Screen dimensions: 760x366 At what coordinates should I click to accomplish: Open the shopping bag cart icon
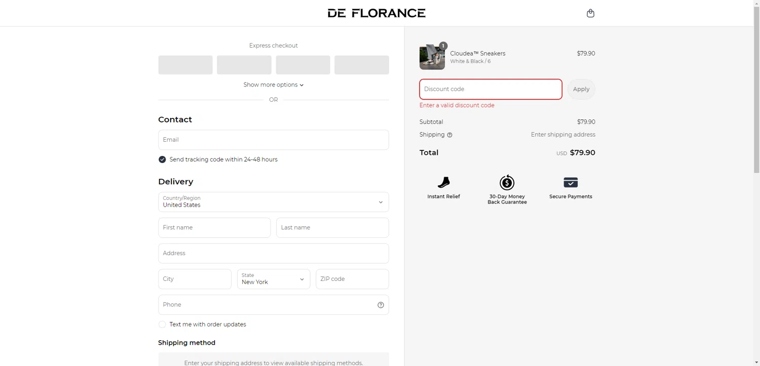click(x=590, y=13)
